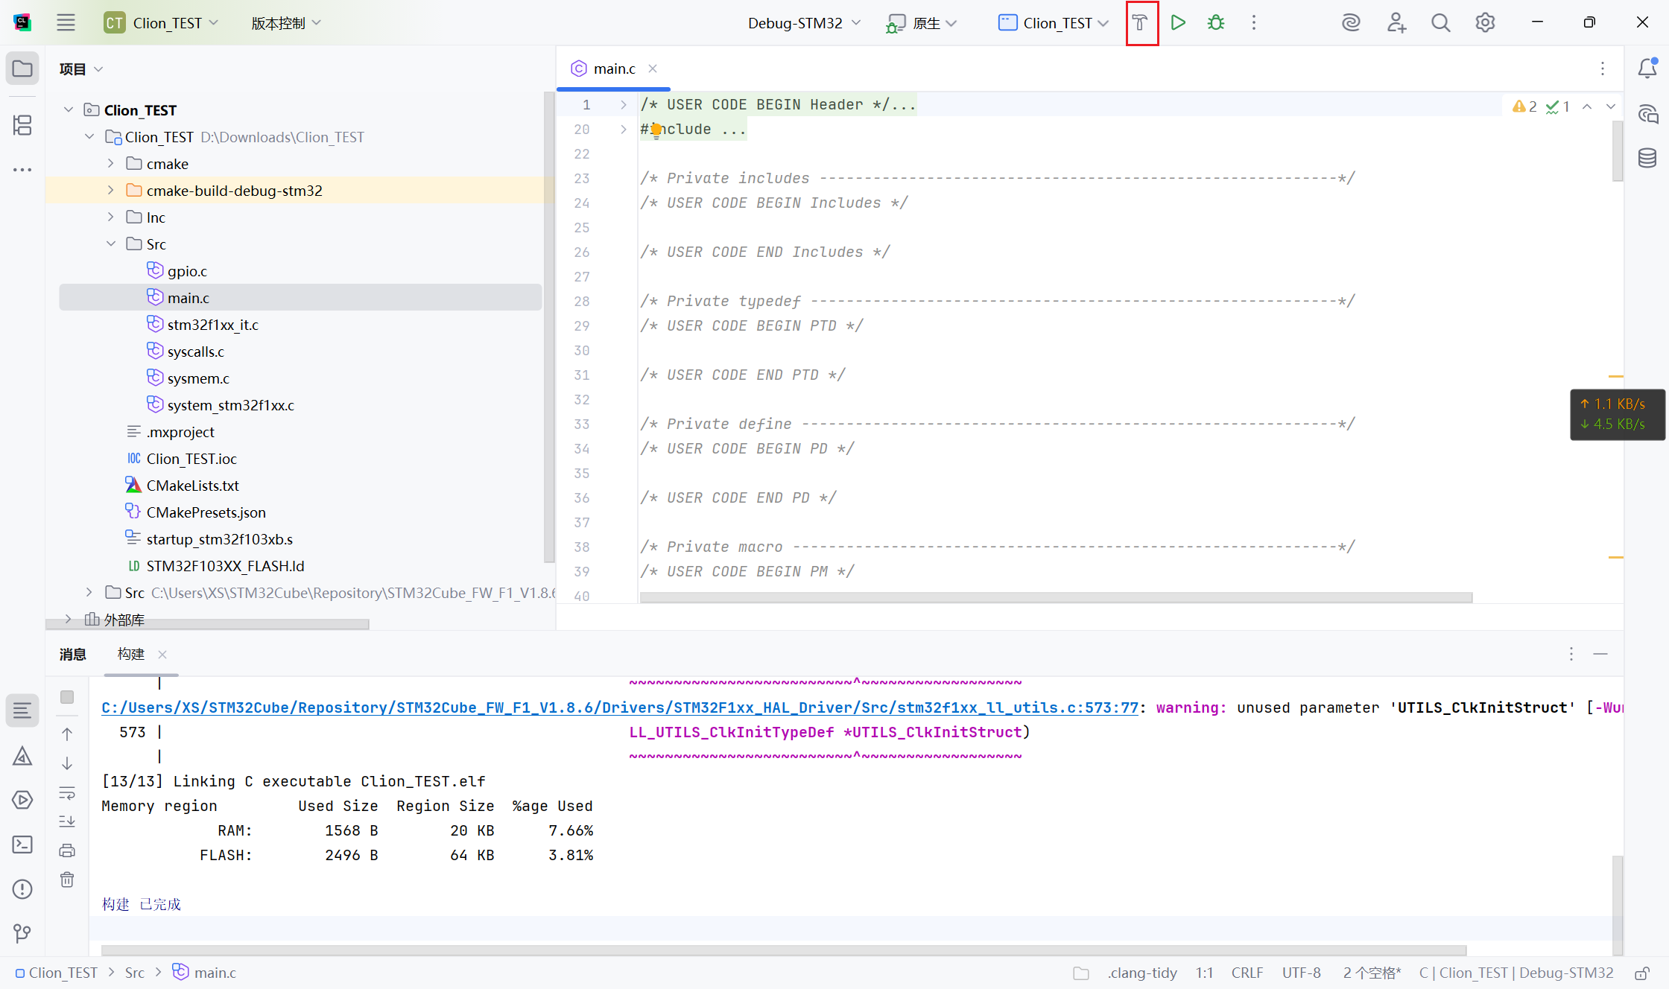
Task: Switch to the 构建 tab
Action: click(x=131, y=654)
